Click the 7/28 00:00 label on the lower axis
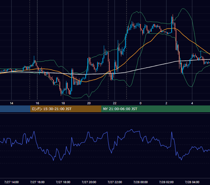 (x=141, y=182)
